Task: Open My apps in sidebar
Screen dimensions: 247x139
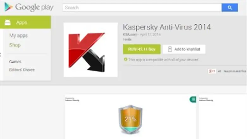Action: (18, 35)
